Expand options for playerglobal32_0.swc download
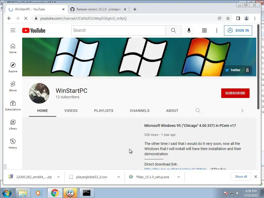This screenshot has width=264, height=198. pos(119,177)
